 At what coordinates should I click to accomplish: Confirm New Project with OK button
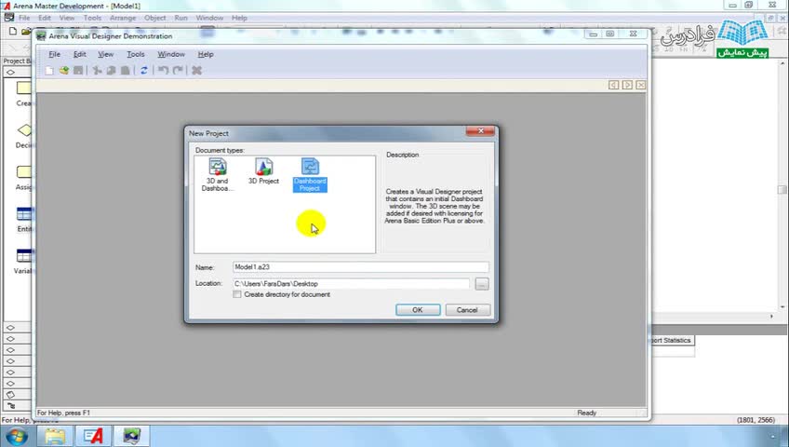[x=418, y=310]
